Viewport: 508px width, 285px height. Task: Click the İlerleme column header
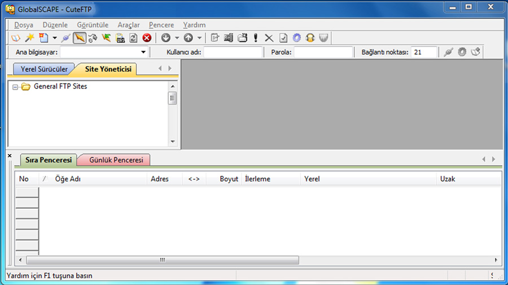click(x=271, y=179)
